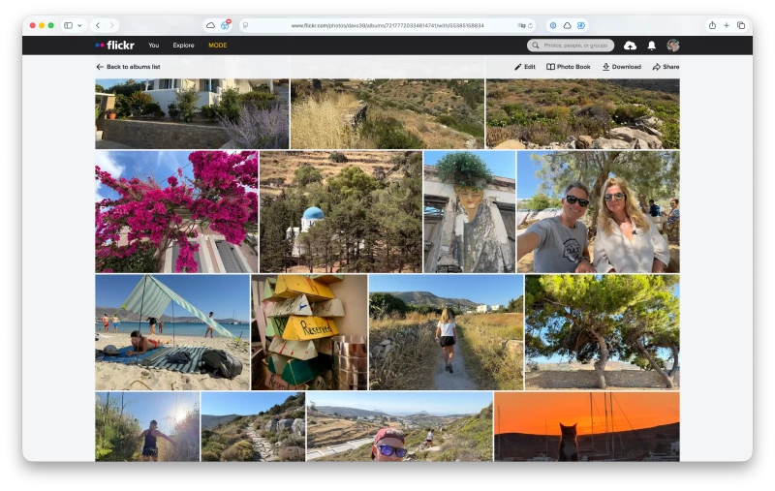This screenshot has width=775, height=491.
Task: Click the cloud icon left of the address bar
Action: (210, 25)
